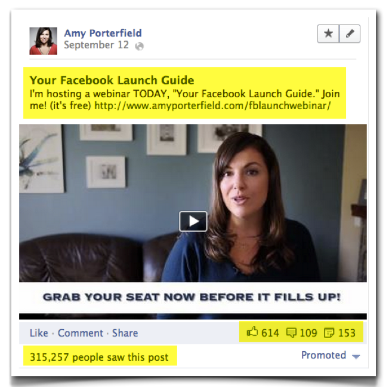Click the Share link
The height and width of the screenshot is (387, 389).
(x=125, y=333)
